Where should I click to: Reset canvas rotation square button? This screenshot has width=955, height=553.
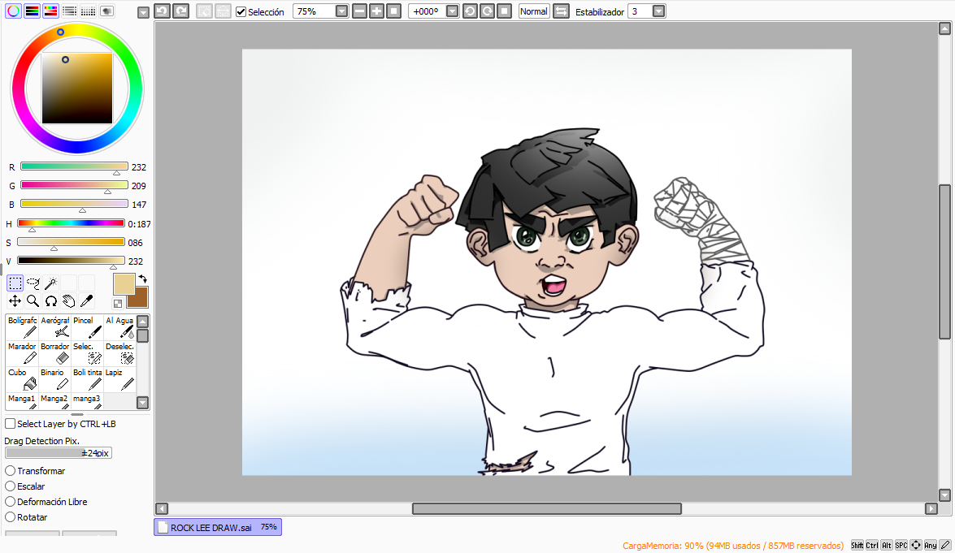click(x=504, y=11)
